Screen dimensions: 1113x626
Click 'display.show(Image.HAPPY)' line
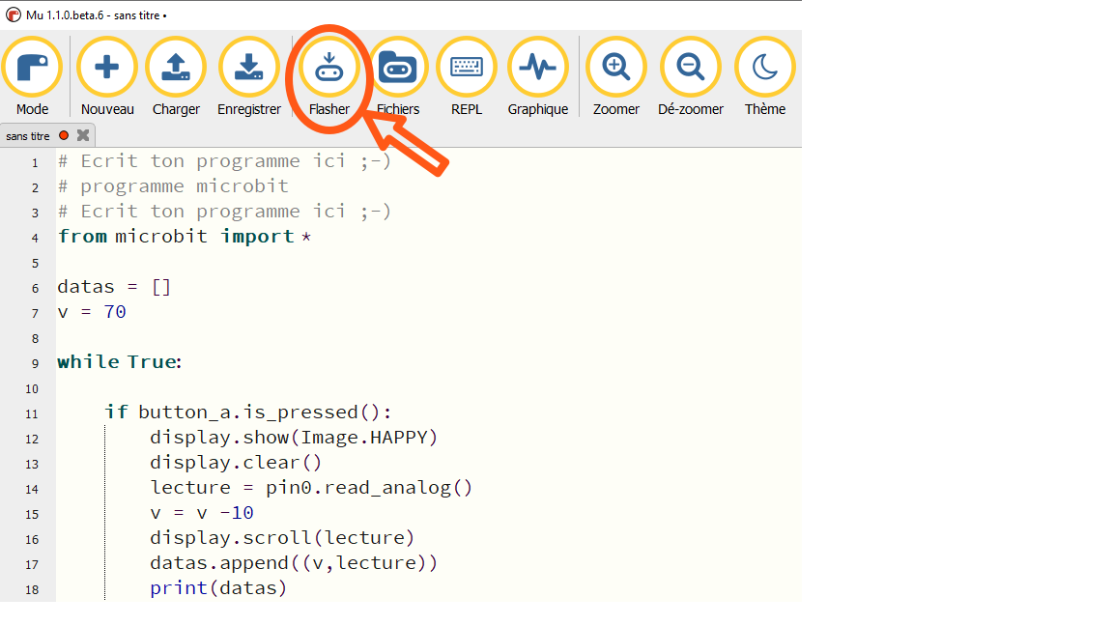294,438
